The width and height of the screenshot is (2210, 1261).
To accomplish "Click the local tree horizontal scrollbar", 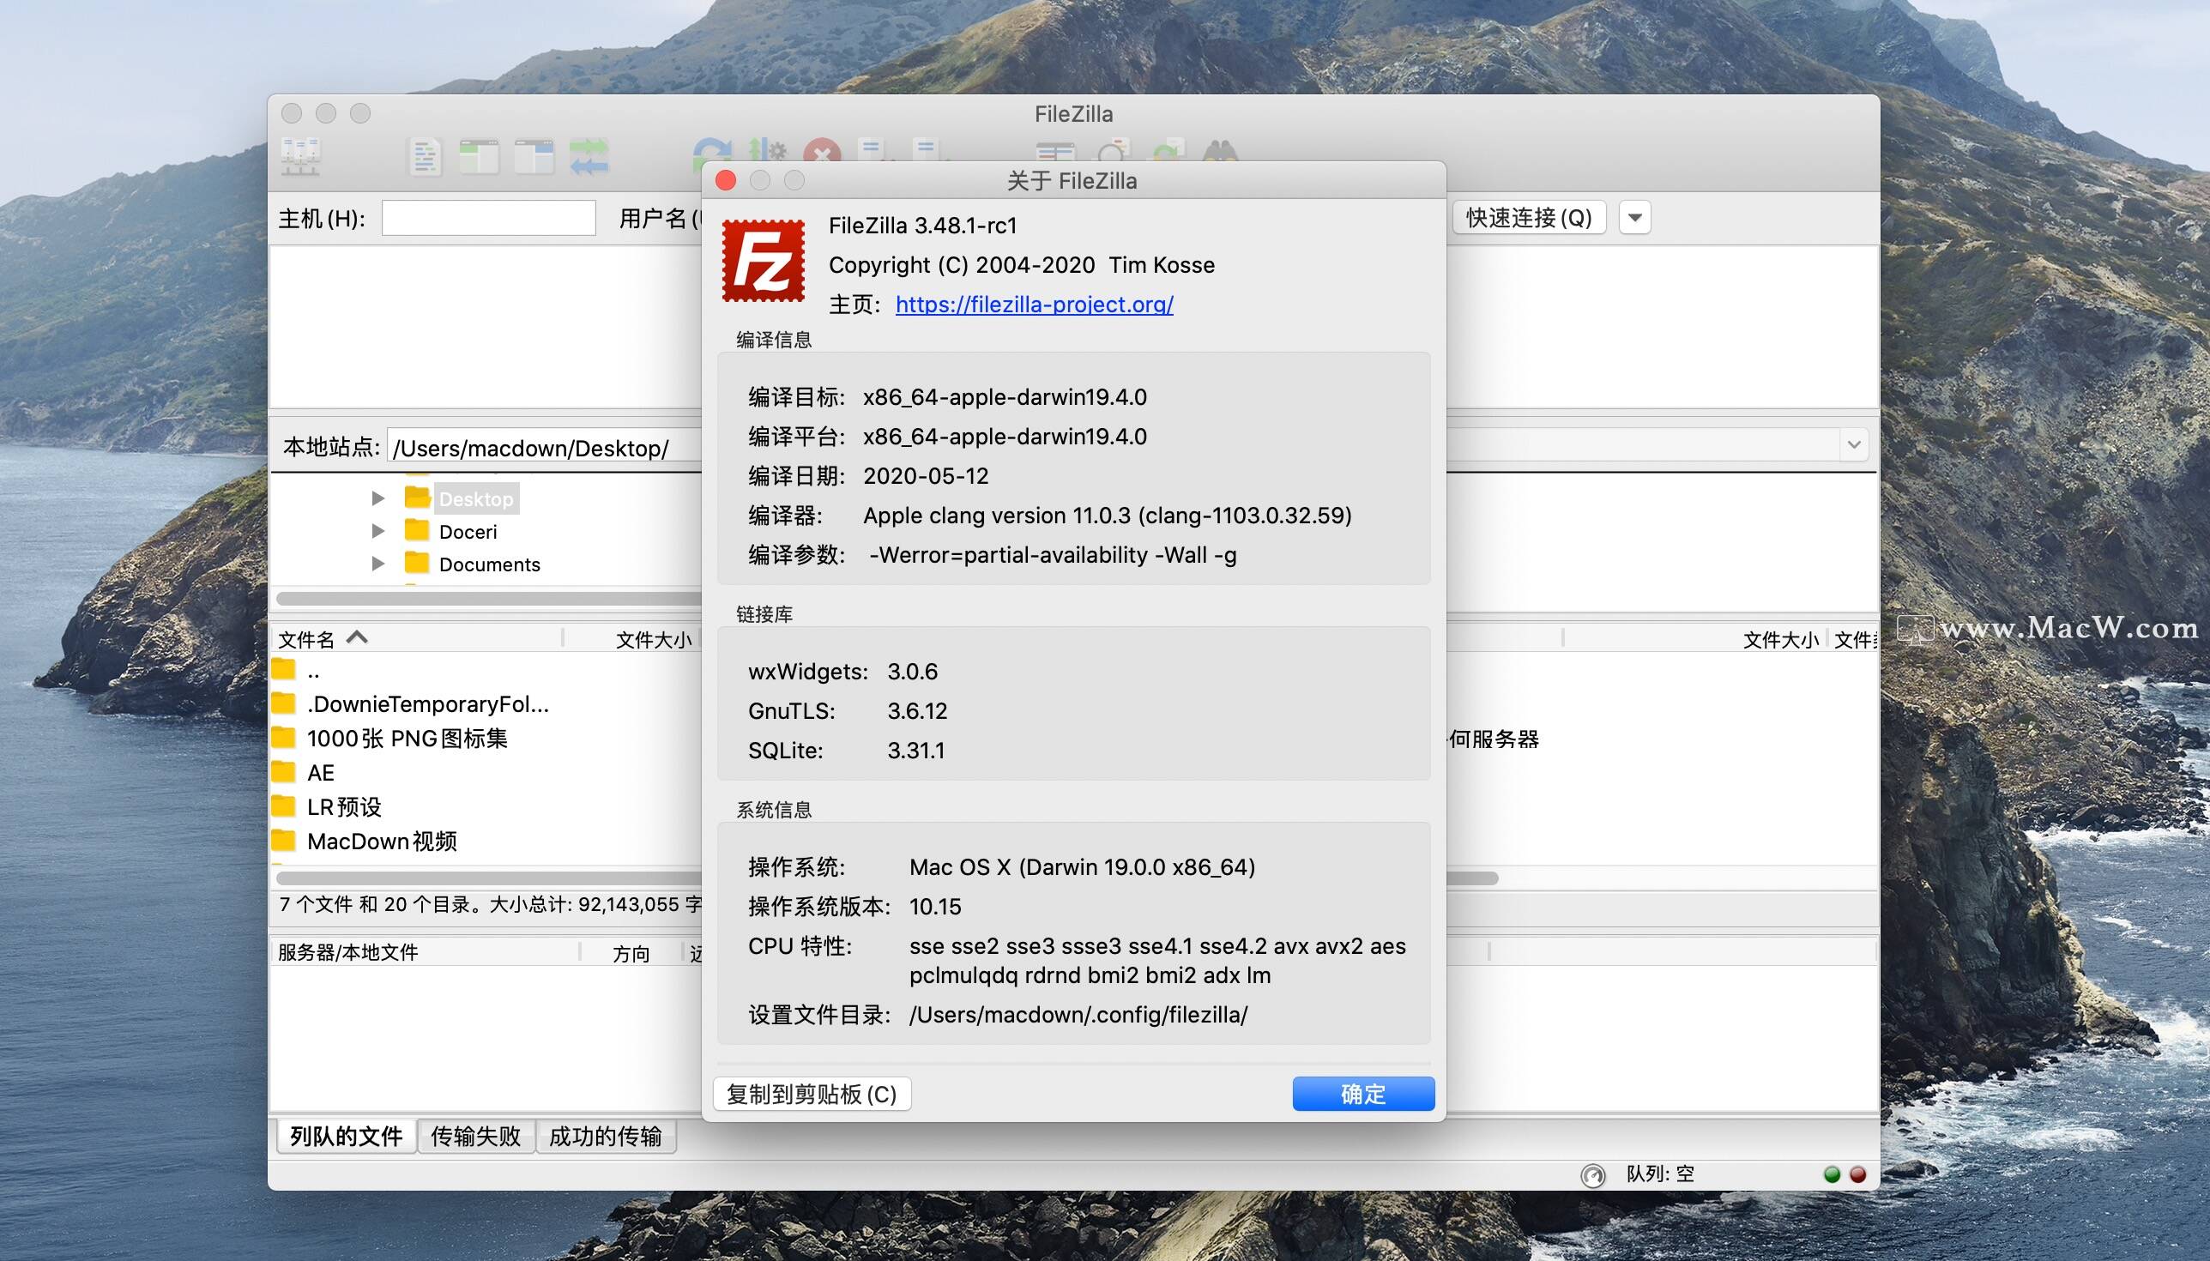I will pos(488,599).
